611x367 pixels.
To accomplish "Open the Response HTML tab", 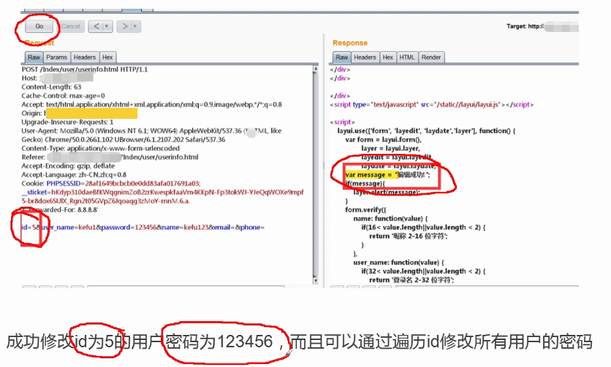I will (x=407, y=57).
